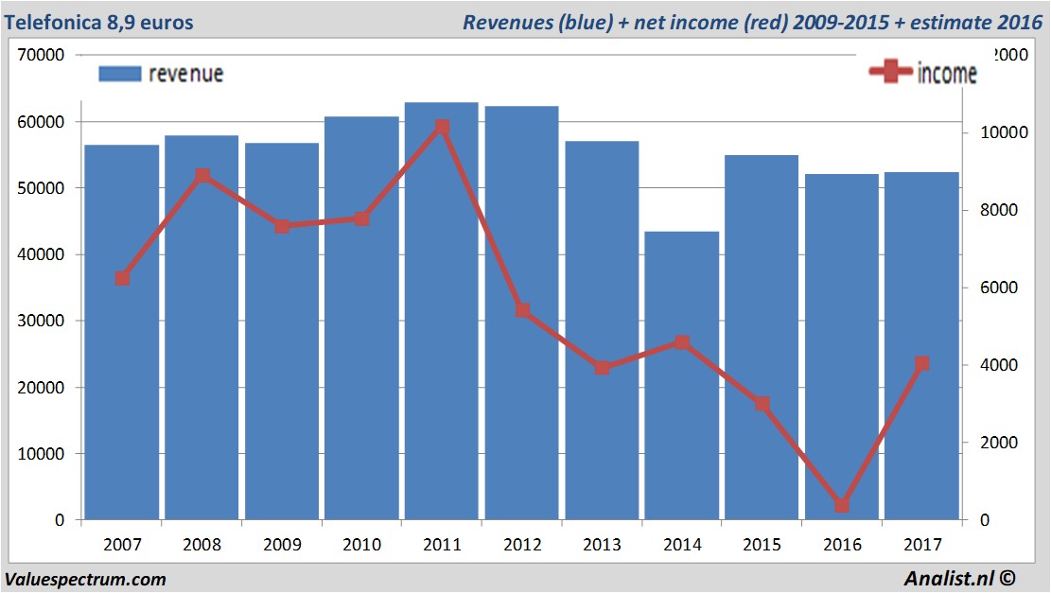Viewport: 1051px width, 593px height.
Task: Click the 2012 year label
Action: click(x=522, y=545)
